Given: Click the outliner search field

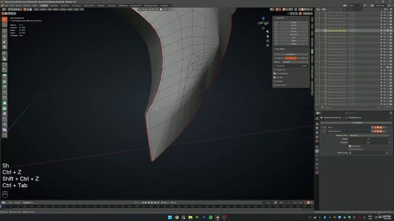Looking at the screenshot, I should pos(353,9).
